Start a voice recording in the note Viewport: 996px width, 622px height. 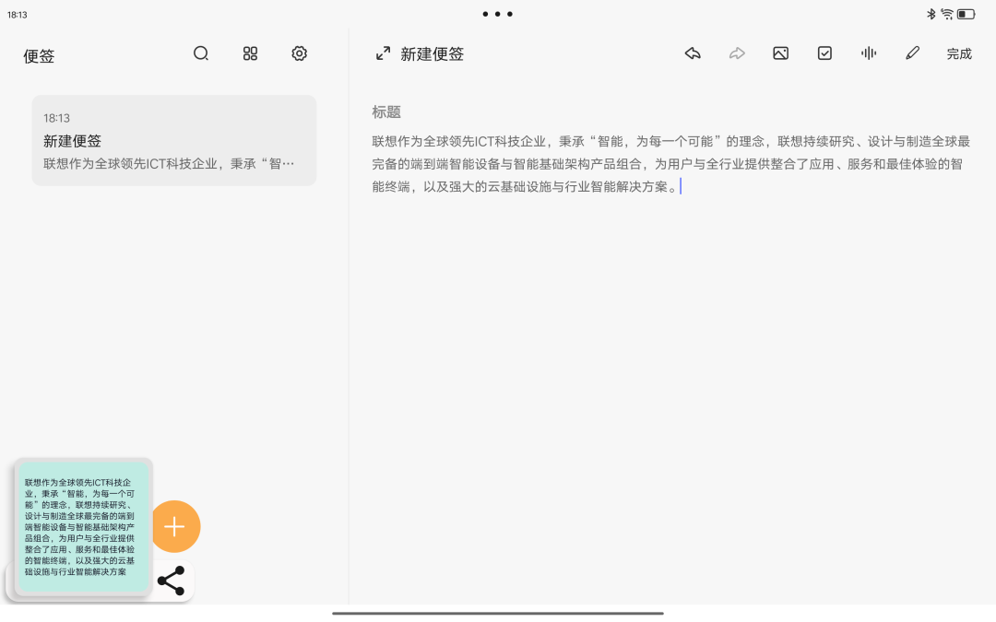[869, 53]
